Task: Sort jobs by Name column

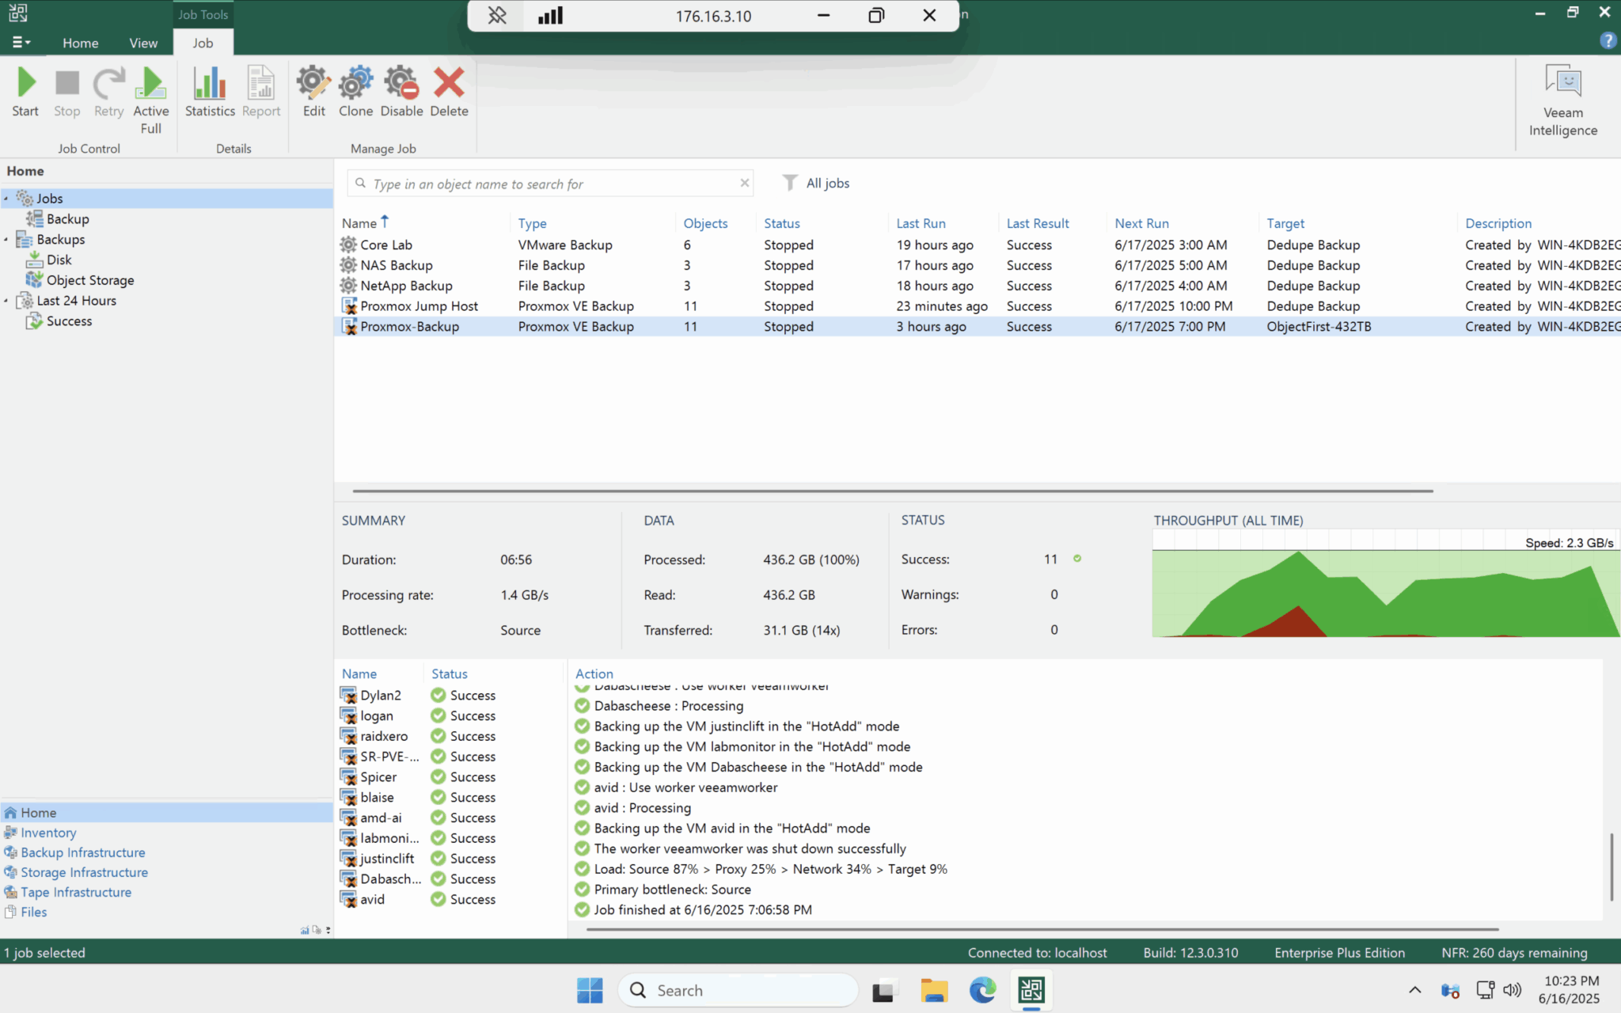Action: (359, 223)
